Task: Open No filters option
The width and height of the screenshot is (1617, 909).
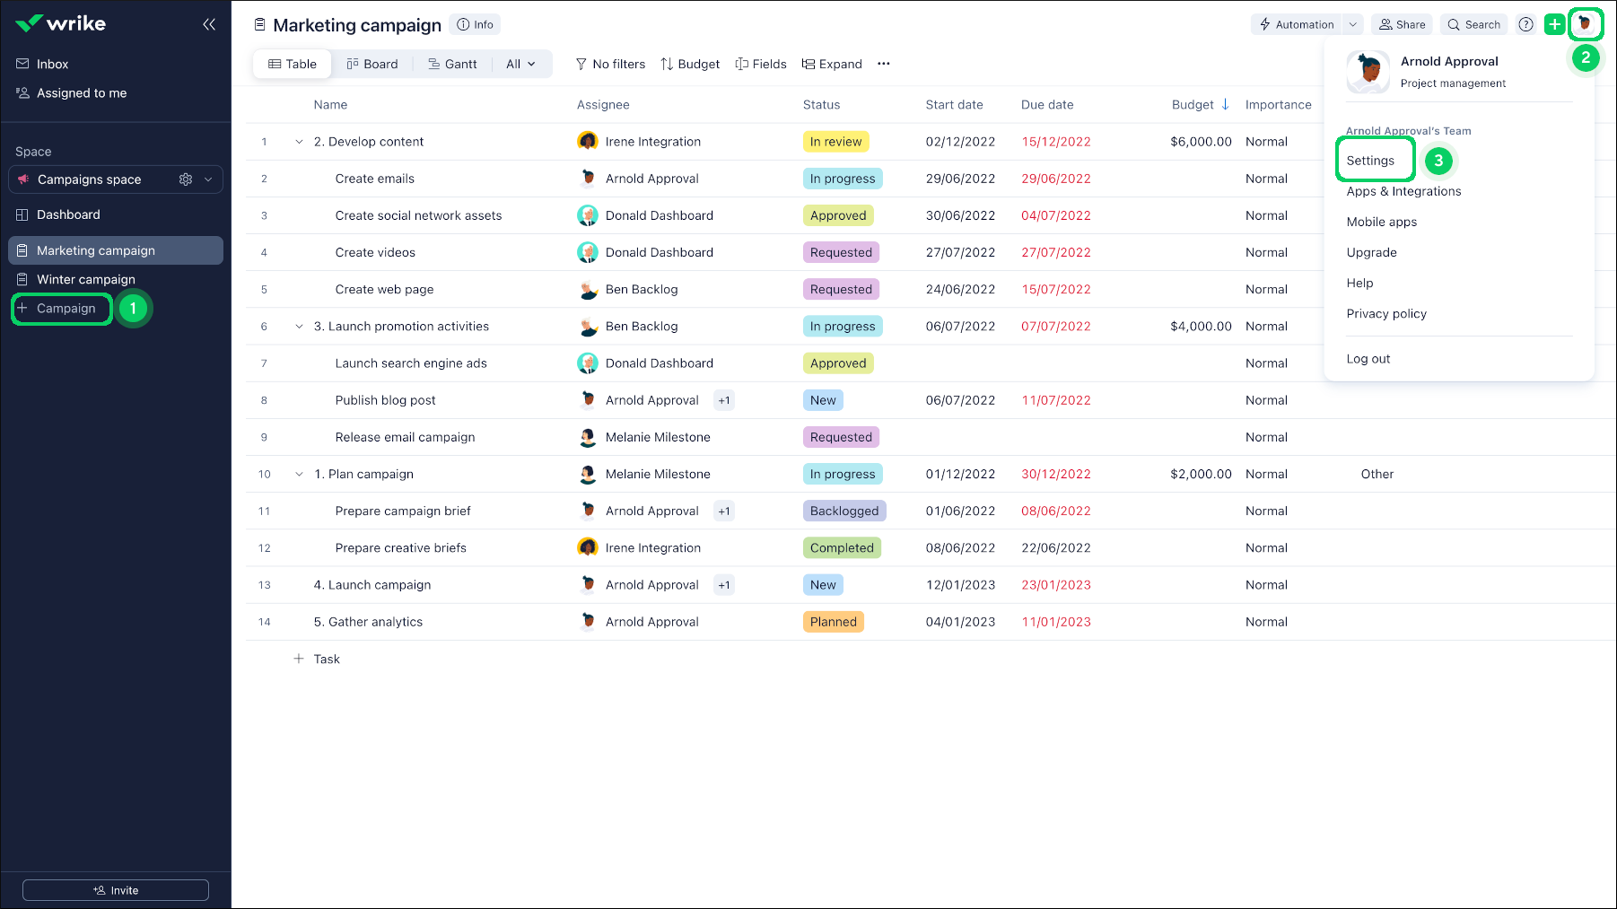Action: tap(610, 64)
